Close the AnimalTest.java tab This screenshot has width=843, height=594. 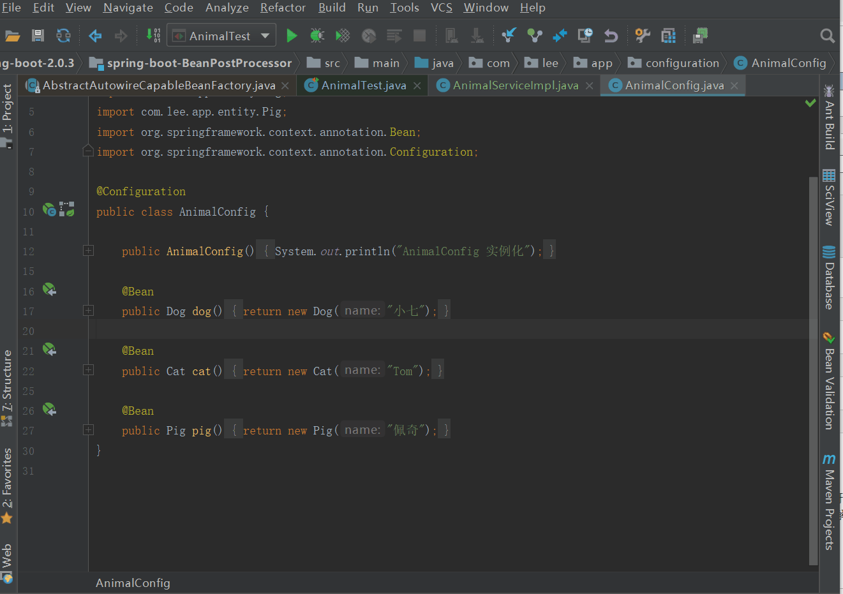tap(417, 85)
